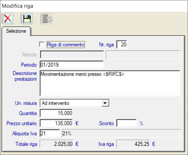Viewport: 188px width, 155px height.
Task: Click the Aliquota Iva code field
Action: pos(50,133)
